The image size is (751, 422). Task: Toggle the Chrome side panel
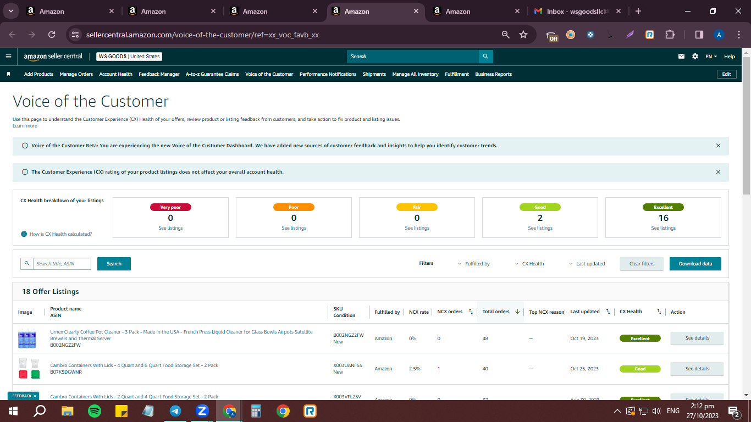pos(699,35)
